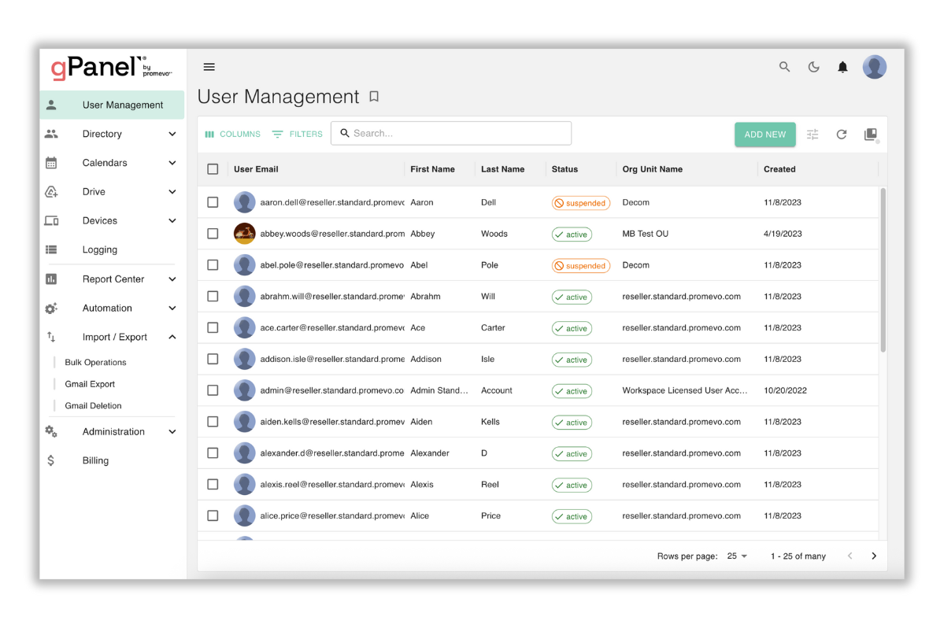Image resolution: width=944 pixels, height=628 pixels.
Task: Sort by Created column header
Action: pyautogui.click(x=779, y=169)
